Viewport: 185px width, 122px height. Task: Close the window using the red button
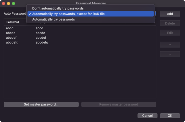(3, 3)
